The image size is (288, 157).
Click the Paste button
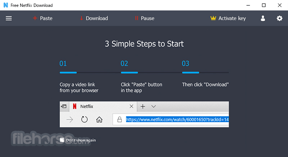pyautogui.click(x=42, y=18)
